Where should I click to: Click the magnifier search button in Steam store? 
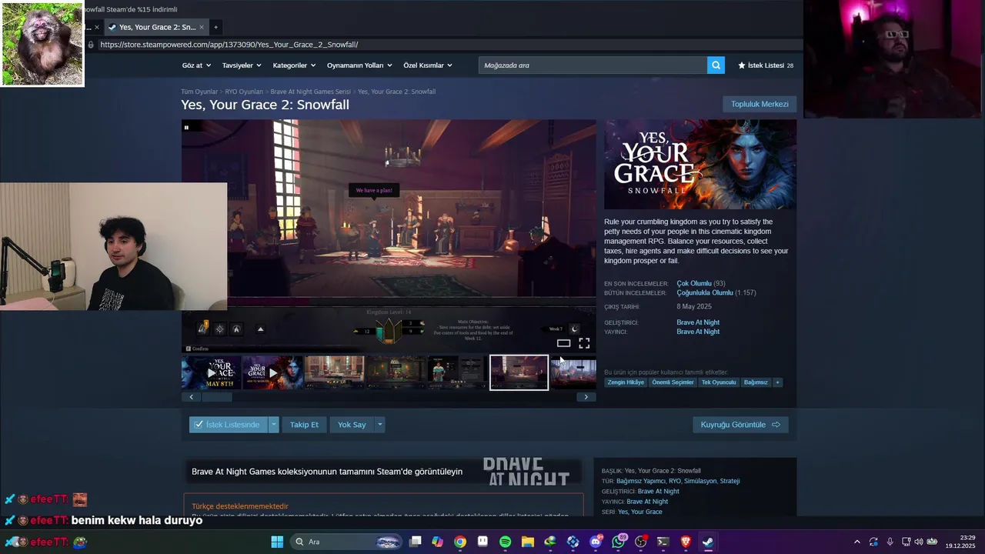point(716,65)
